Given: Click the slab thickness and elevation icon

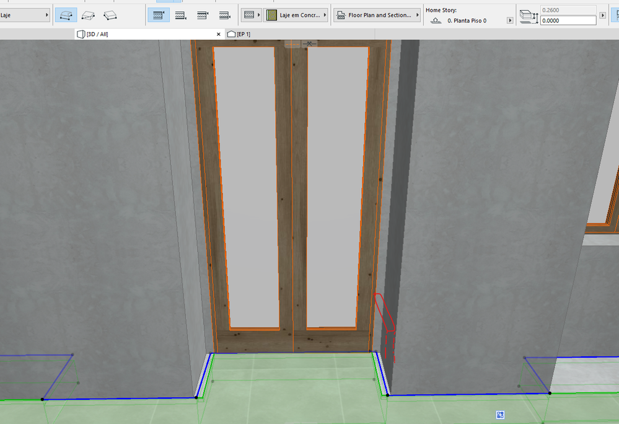Looking at the screenshot, I should click(529, 17).
